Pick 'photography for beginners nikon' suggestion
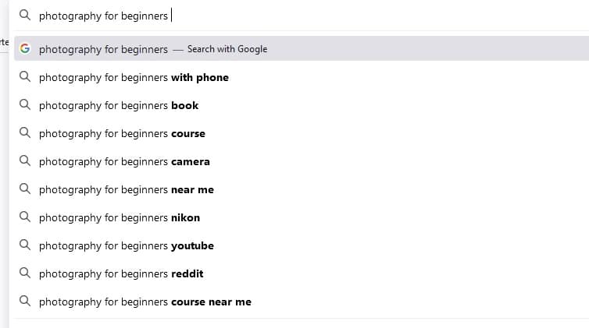Image resolution: width=589 pixels, height=328 pixels. 302,217
